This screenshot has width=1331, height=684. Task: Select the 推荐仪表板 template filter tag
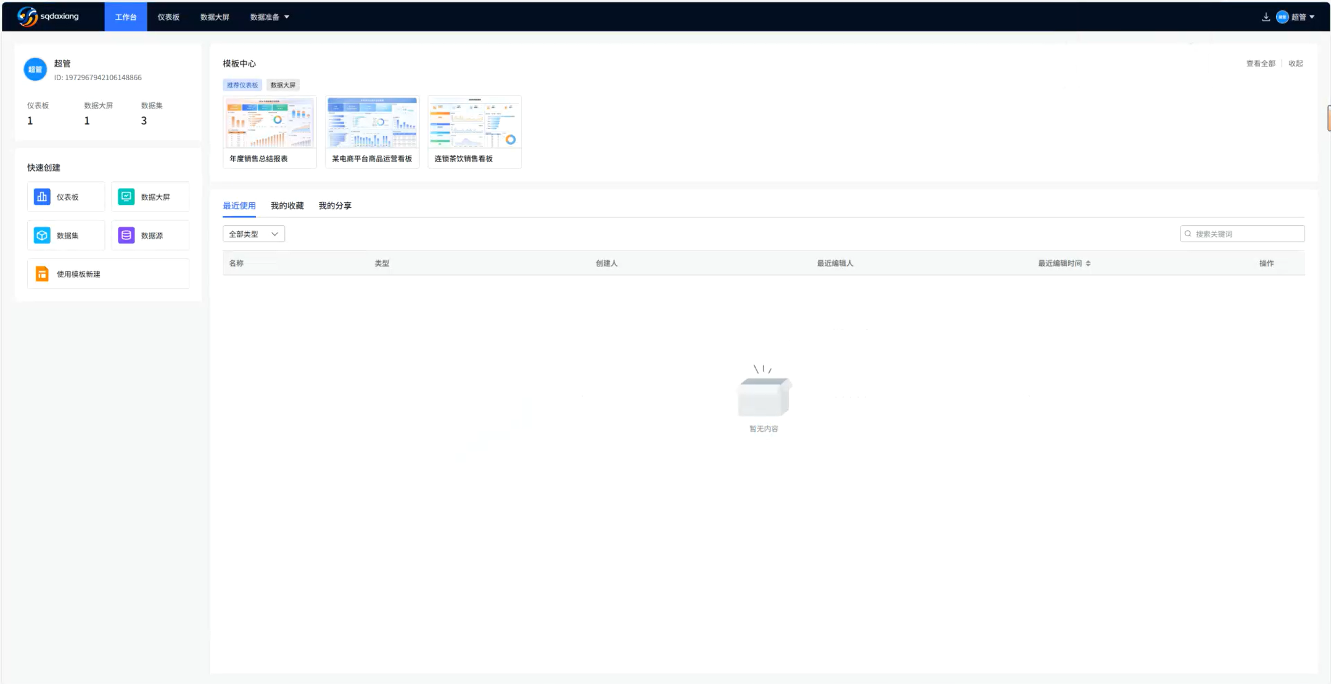(242, 85)
